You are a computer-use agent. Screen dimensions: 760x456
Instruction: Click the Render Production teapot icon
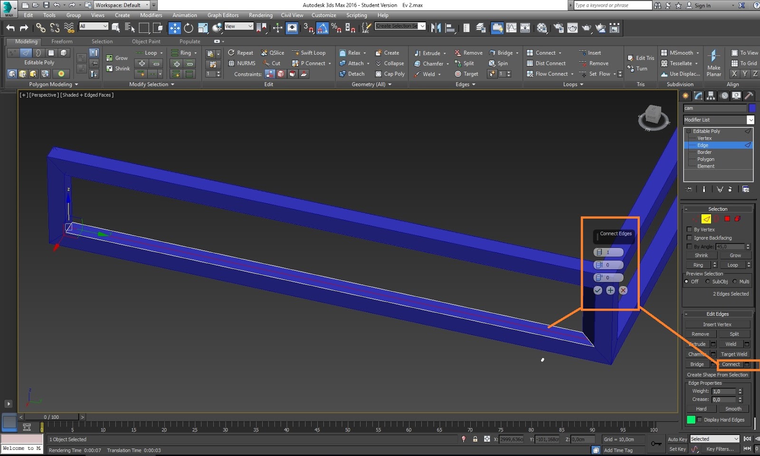[x=587, y=28]
